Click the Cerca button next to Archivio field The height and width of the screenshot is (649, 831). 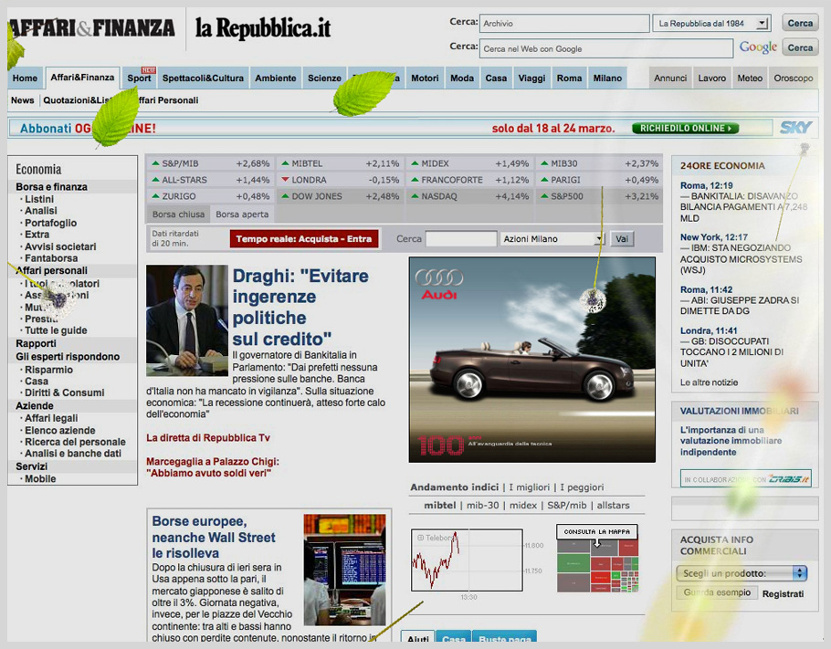click(800, 24)
